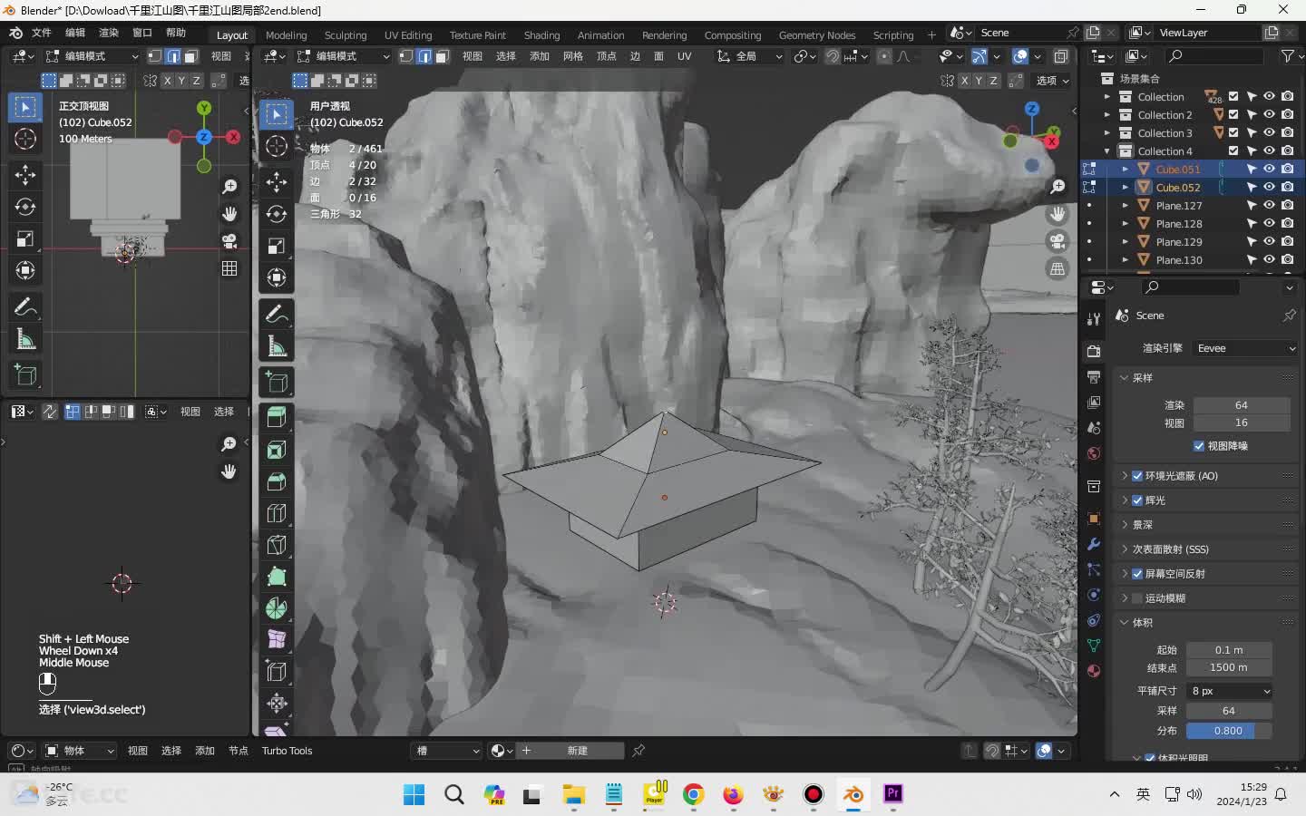Switch to the Geometry Nodes workspace tab

[x=817, y=35]
